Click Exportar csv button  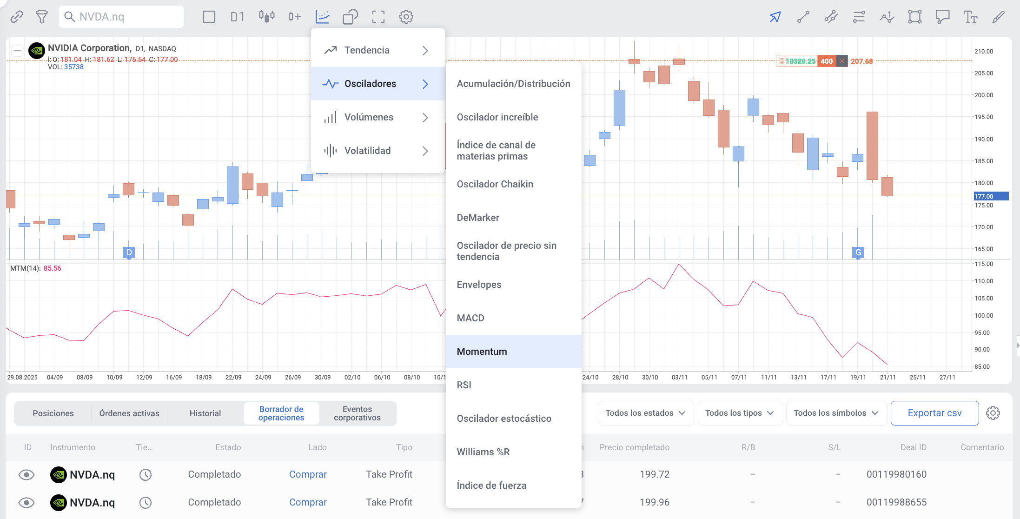[x=934, y=413]
